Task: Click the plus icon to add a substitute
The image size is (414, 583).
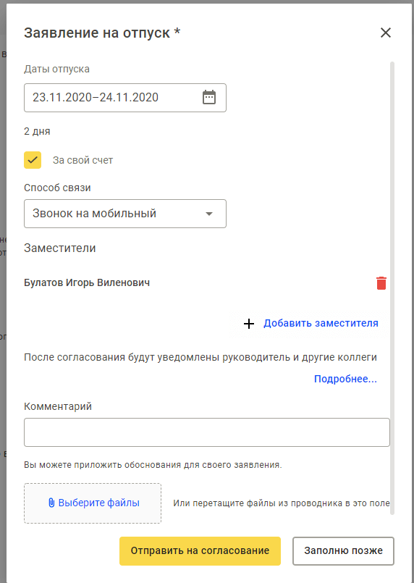Action: [249, 324]
